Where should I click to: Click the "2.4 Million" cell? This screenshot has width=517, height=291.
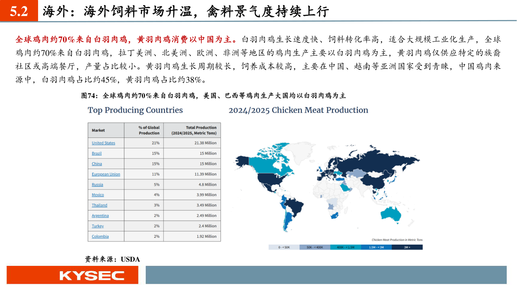[x=192, y=226]
